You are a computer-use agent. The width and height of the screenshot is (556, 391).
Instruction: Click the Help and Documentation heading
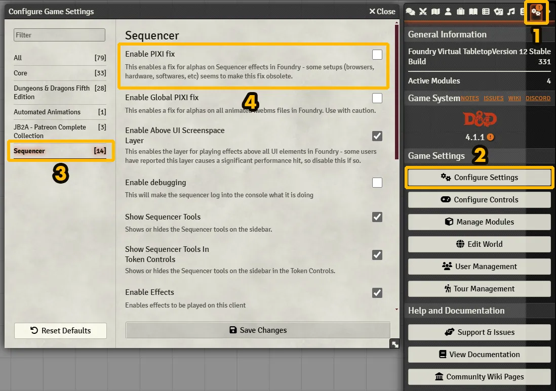coord(456,311)
